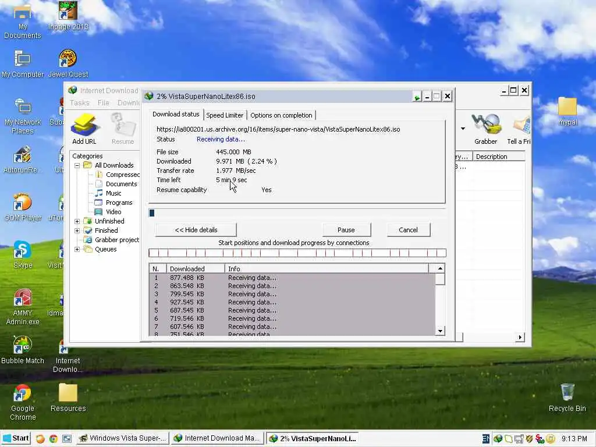Click the Description column header
Screen dimensions: 596x447
point(499,157)
